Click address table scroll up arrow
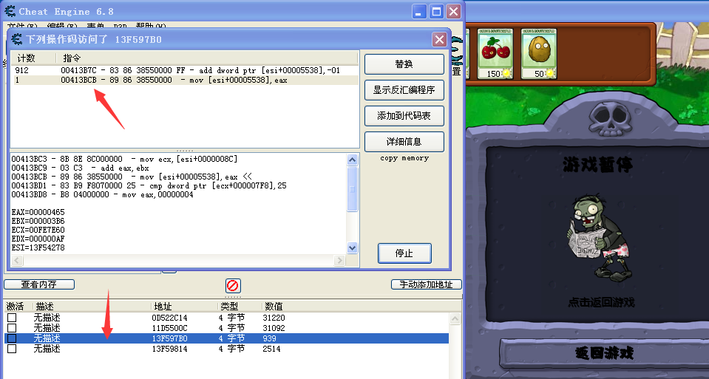The image size is (709, 379). tap(455, 318)
